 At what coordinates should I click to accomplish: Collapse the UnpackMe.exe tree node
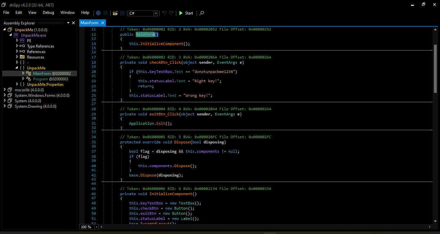10,35
